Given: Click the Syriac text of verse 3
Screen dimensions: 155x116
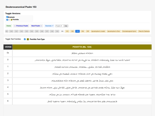Looking at the screenshot, I should tap(82, 81).
